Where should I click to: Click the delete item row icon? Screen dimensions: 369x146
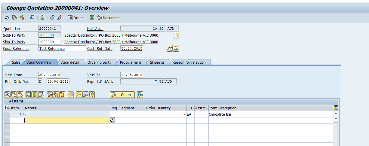pyautogui.click(x=20, y=95)
